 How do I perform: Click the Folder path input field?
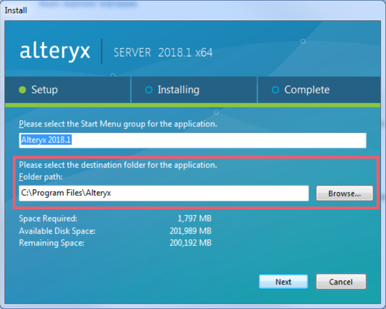tap(164, 193)
